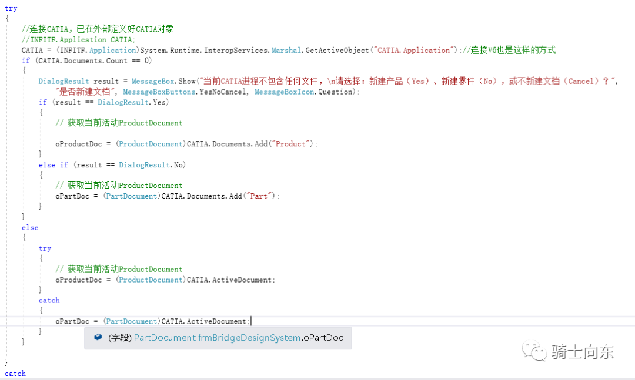635x380 pixels.
Task: Select the comment '//INFITF.Application CATIA;'
Action: point(79,40)
